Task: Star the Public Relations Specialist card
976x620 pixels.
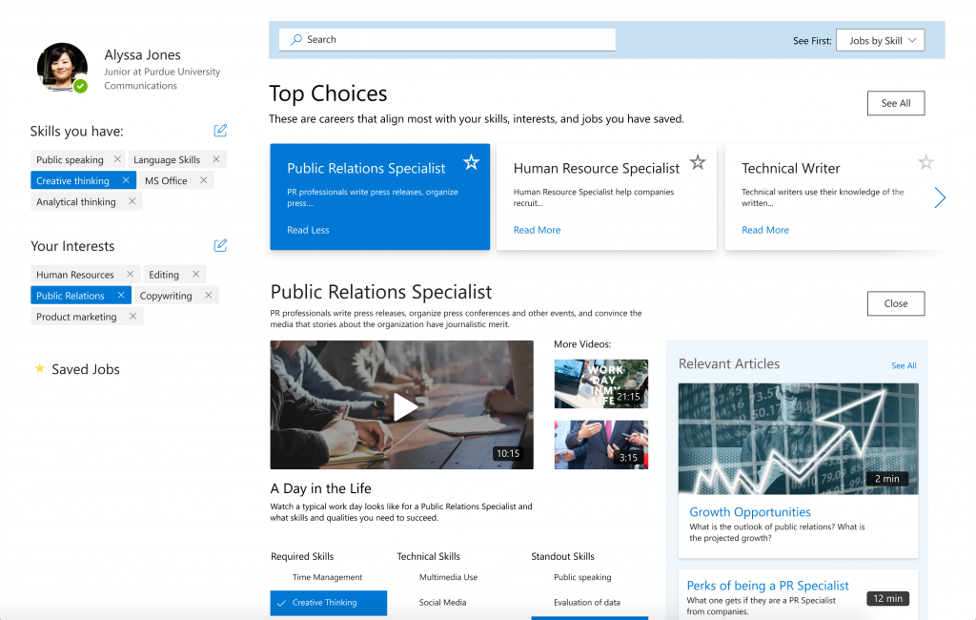Action: click(x=471, y=162)
